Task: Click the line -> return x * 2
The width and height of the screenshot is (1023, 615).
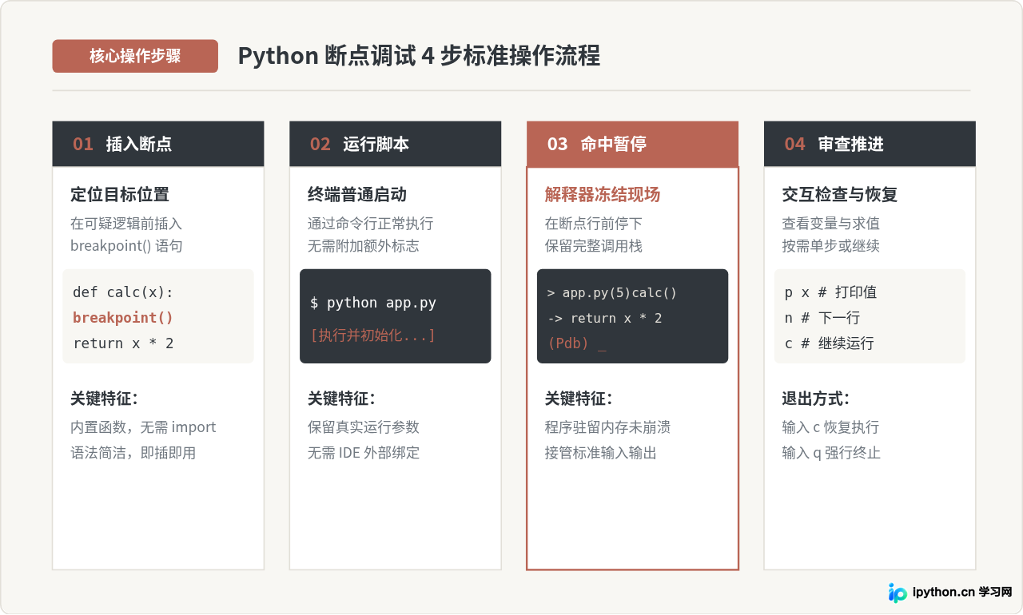Action: tap(605, 318)
